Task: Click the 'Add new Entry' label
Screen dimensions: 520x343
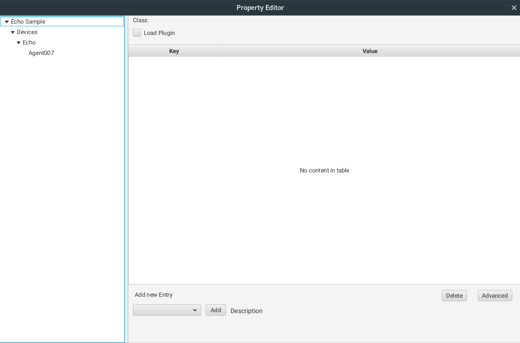Action: [153, 294]
